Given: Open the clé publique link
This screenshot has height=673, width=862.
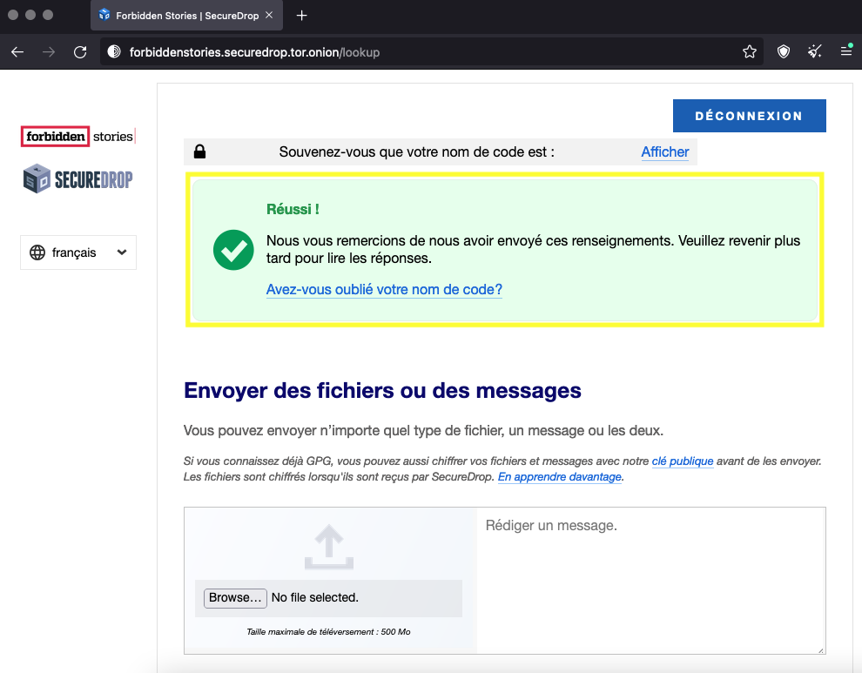Looking at the screenshot, I should pos(682,461).
